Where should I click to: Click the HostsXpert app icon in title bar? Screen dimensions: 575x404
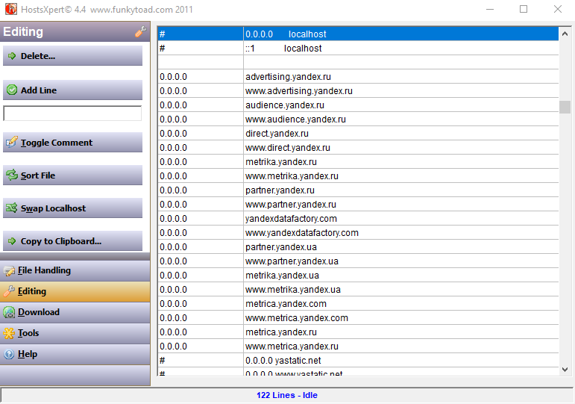click(x=11, y=9)
